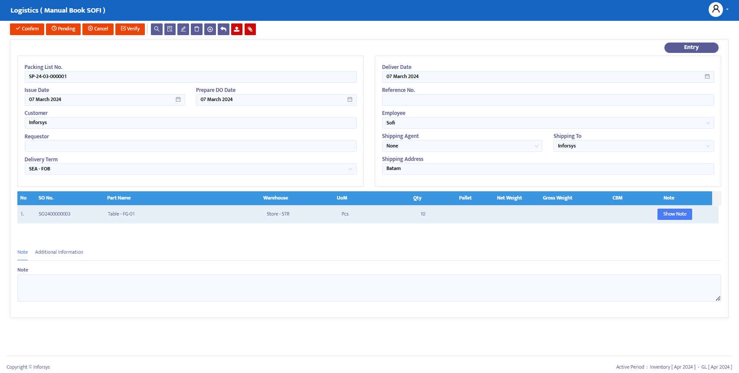Click the Qty value 10
Viewport: 739px width, 373px height.
pos(423,214)
